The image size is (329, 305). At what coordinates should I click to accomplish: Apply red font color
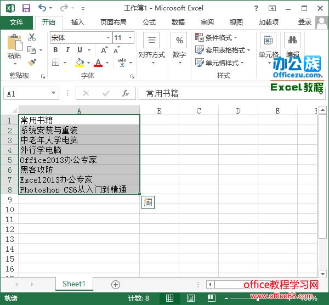click(x=98, y=63)
